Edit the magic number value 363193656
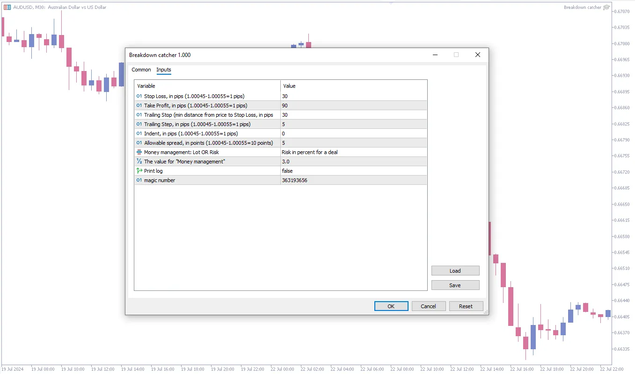 pyautogui.click(x=353, y=180)
